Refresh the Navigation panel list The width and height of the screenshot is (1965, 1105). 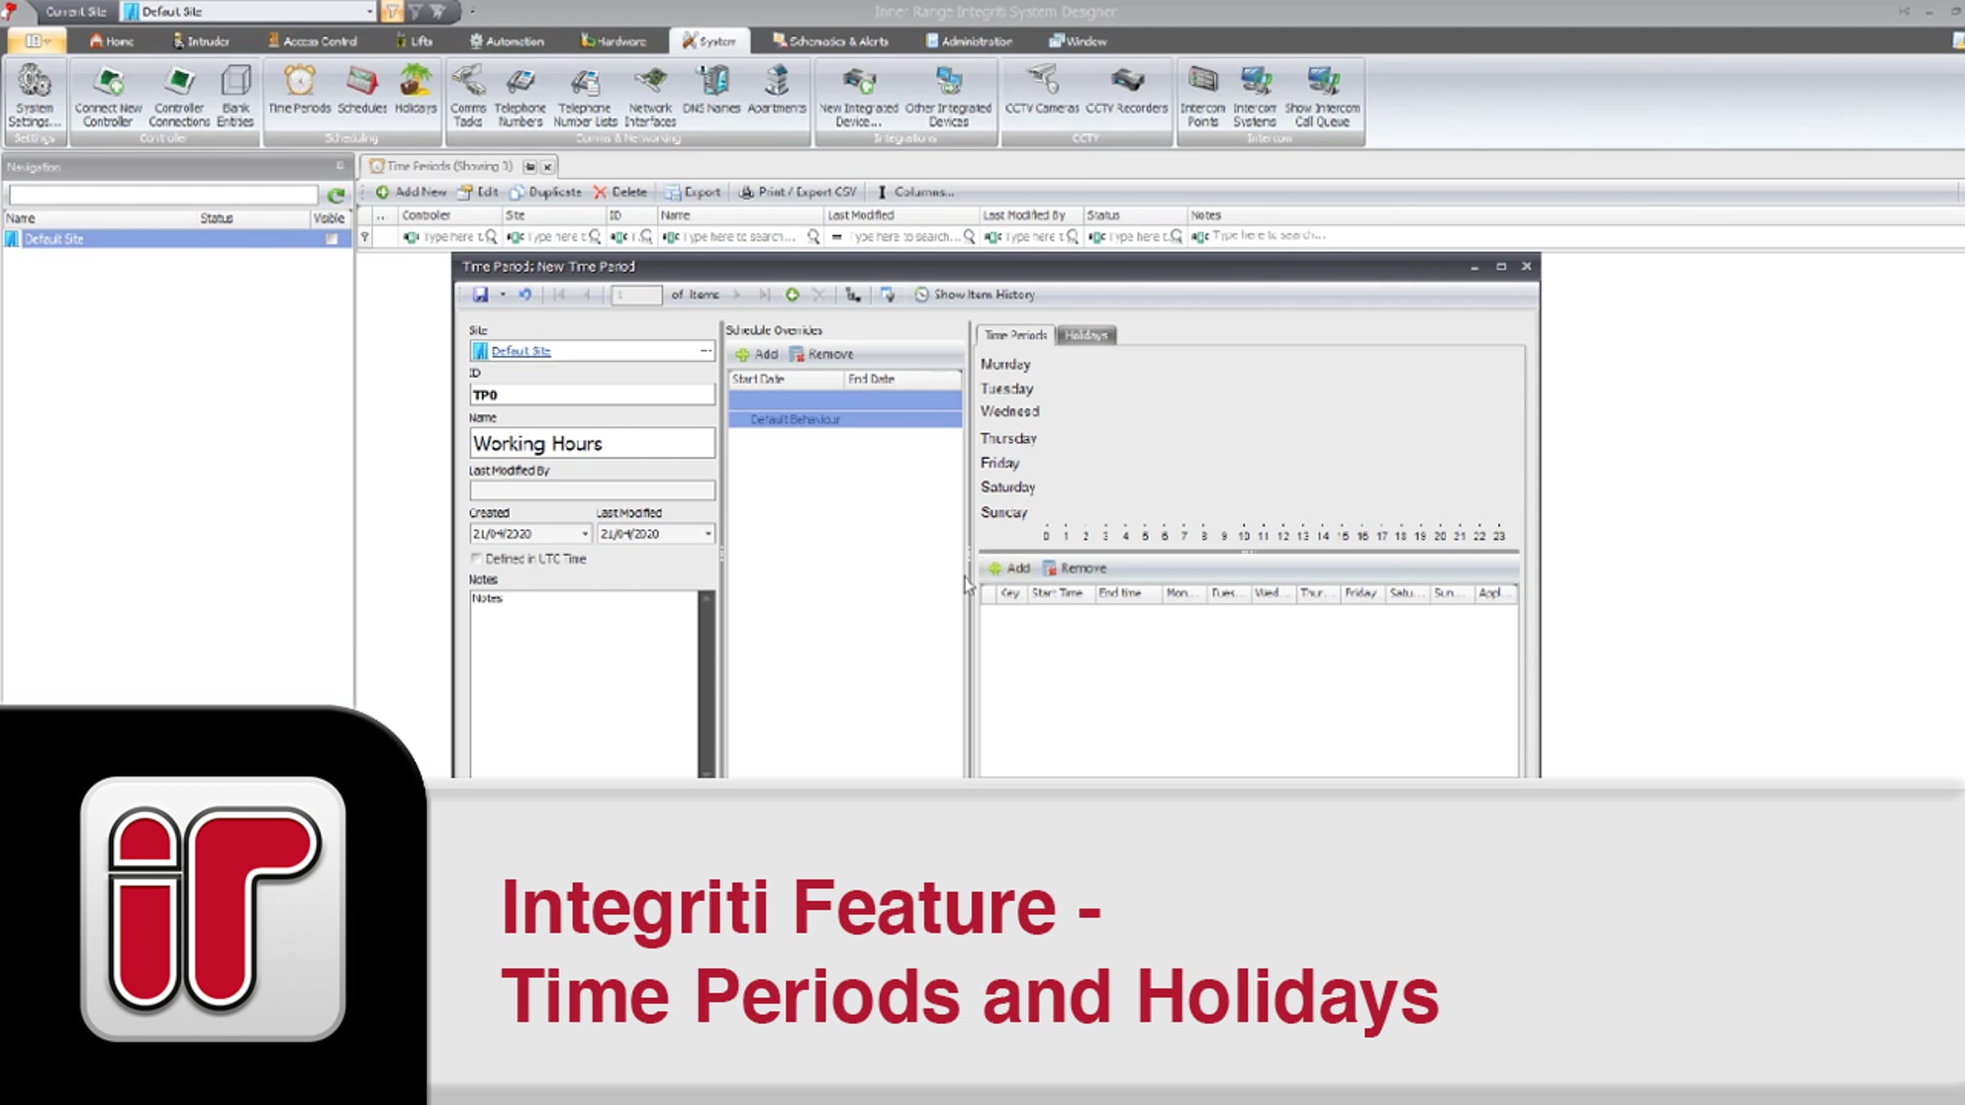tap(336, 195)
